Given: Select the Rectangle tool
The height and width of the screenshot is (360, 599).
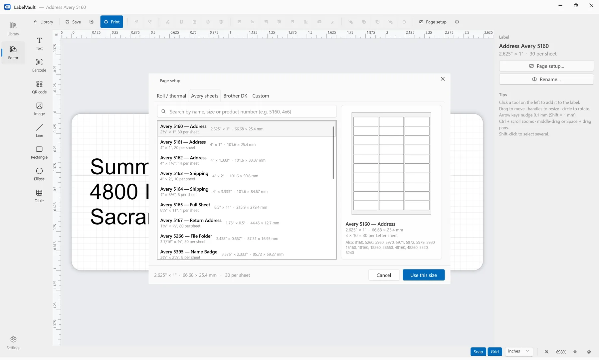Looking at the screenshot, I should 39,152.
